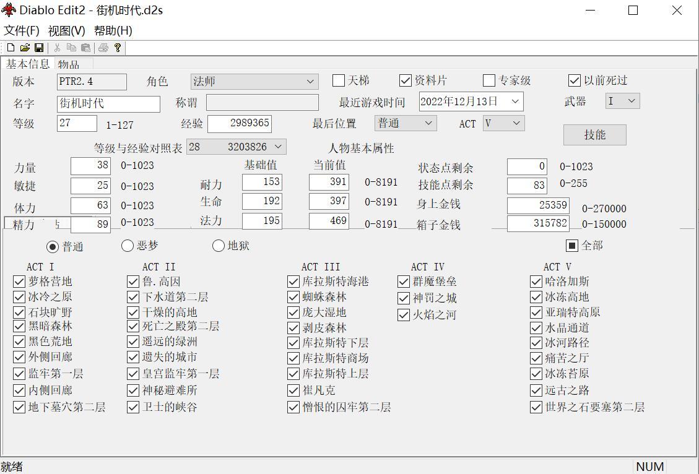
Task: Click the 精力 energy field showing 89
Action: [x=90, y=225]
